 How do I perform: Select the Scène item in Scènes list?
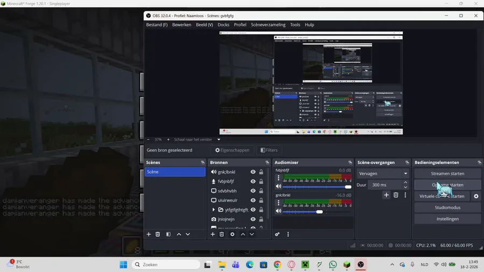coord(175,172)
